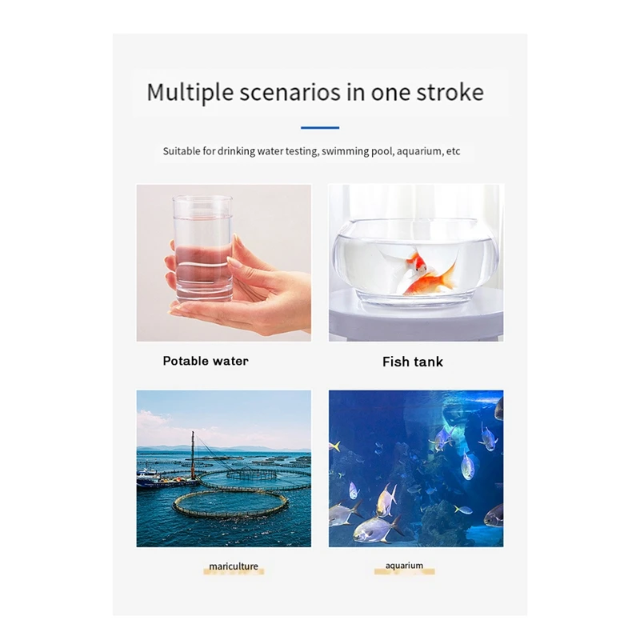
Task: Click the glass of water in the hand
Action: tap(202, 249)
